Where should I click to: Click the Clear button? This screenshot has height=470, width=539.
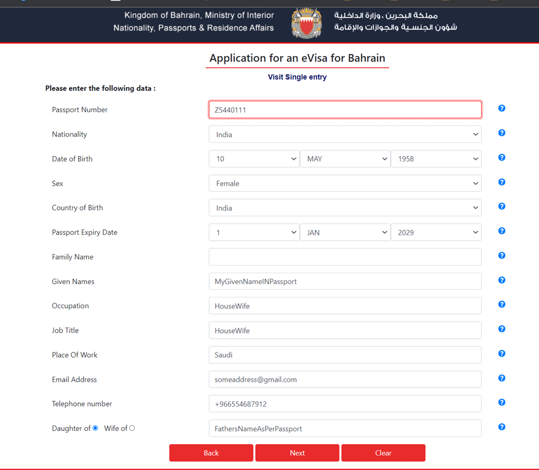383,452
